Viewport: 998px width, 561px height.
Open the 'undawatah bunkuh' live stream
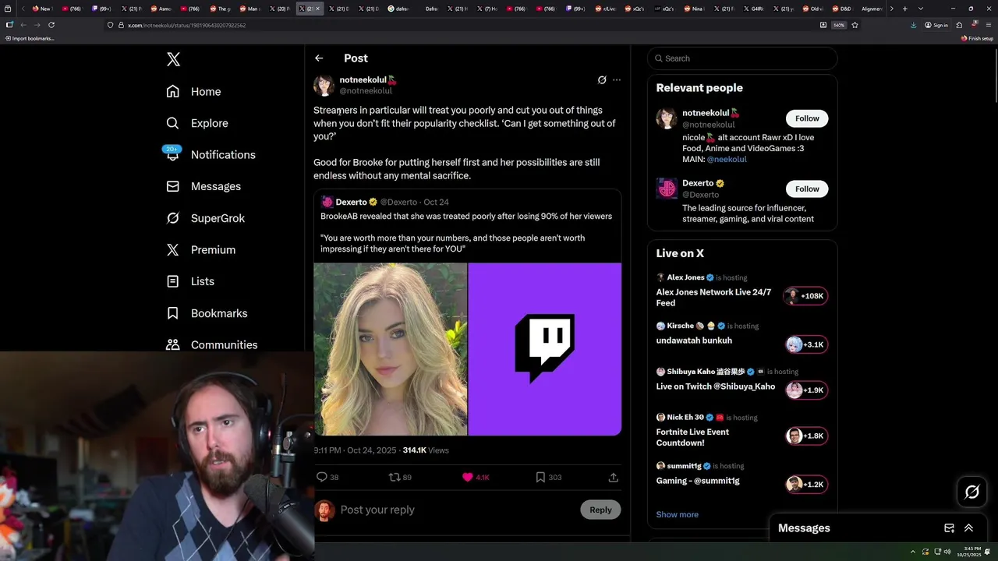pos(694,340)
